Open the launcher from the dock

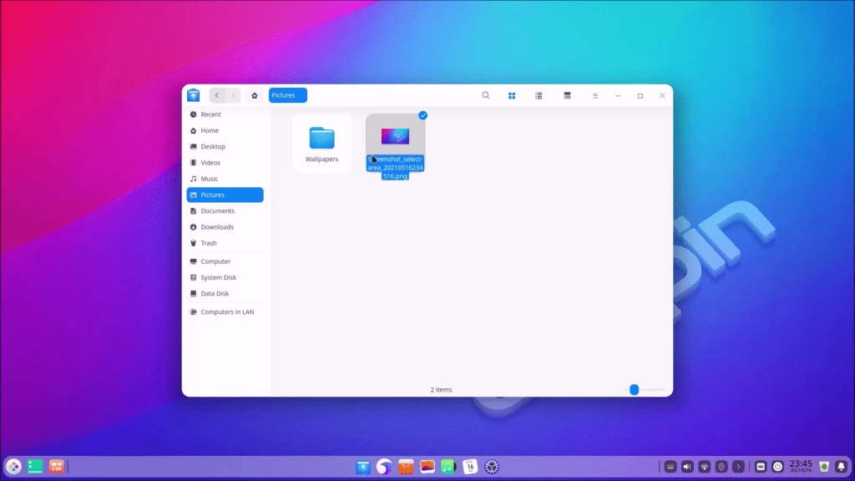pos(14,467)
